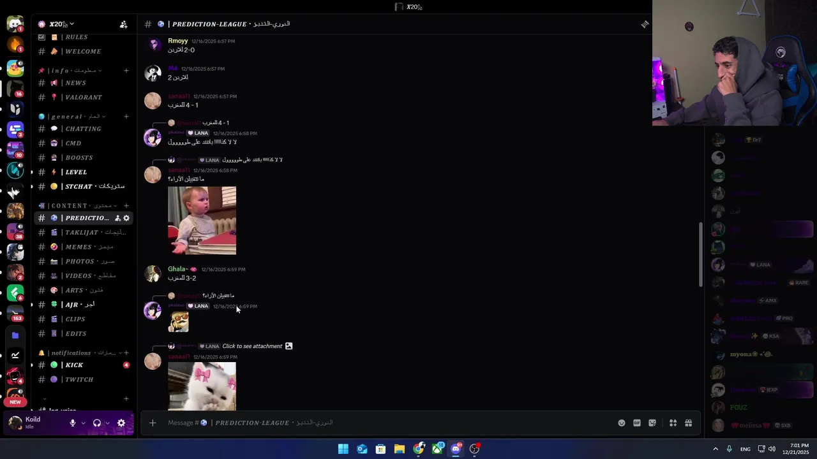The image size is (817, 459).
Task: Mute the microphone
Action: click(73, 423)
